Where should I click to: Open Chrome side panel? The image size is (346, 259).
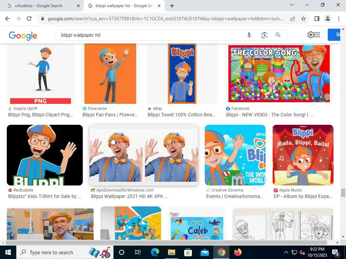(317, 19)
